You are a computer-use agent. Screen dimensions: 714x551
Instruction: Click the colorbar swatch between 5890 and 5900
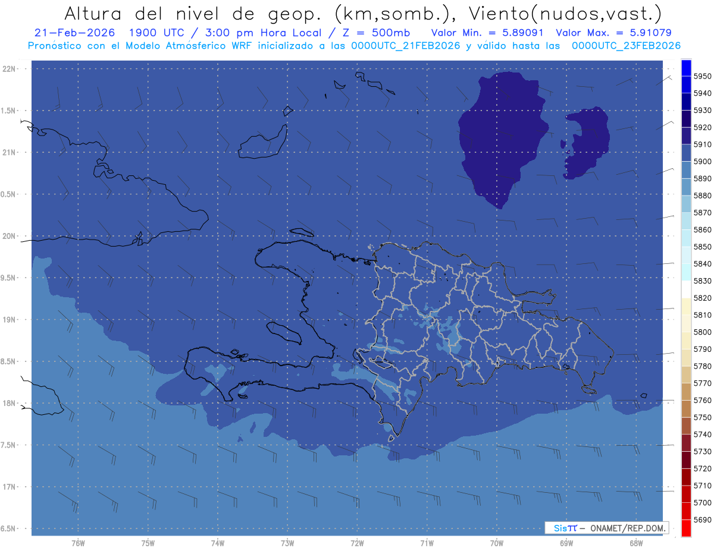pyautogui.click(x=686, y=170)
